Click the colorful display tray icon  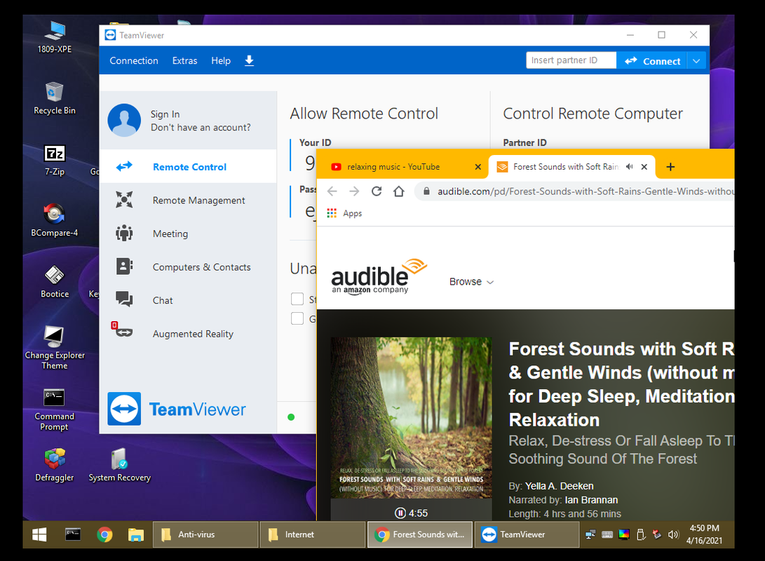pyautogui.click(x=623, y=534)
